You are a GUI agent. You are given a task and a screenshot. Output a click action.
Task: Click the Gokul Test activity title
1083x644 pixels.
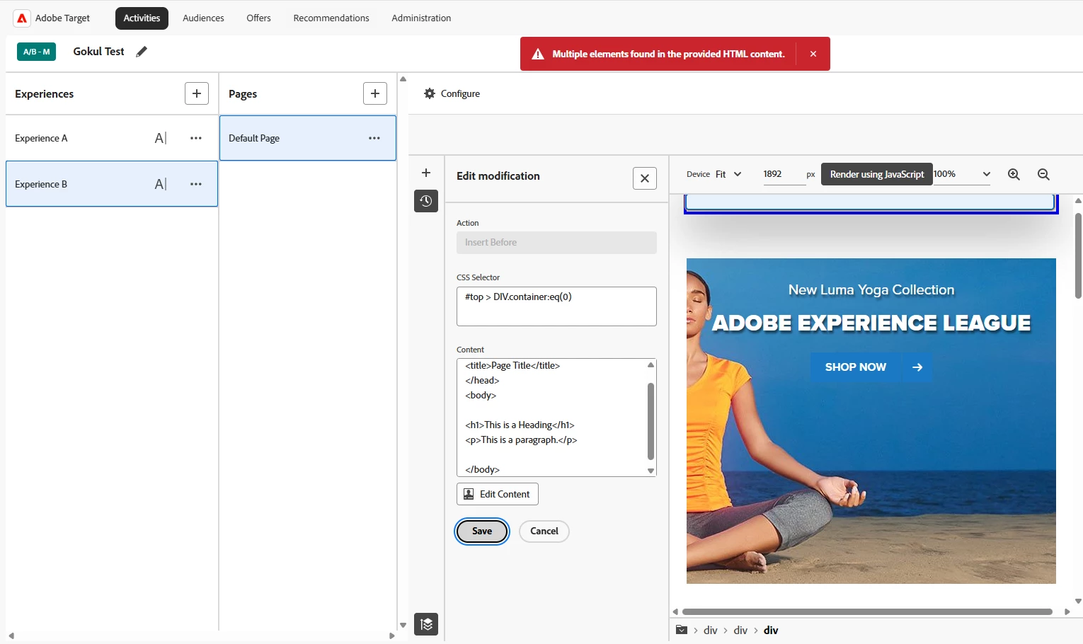(98, 52)
